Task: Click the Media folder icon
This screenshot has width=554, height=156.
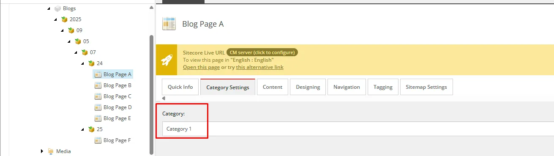Action: pyautogui.click(x=51, y=151)
